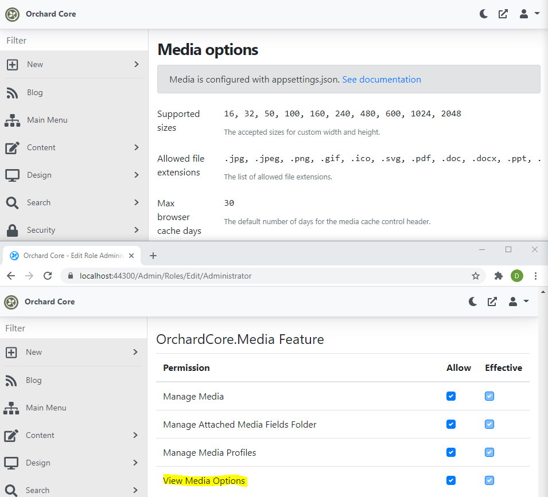Image resolution: width=548 pixels, height=497 pixels.
Task: Open a new browser tab
Action: tap(153, 256)
